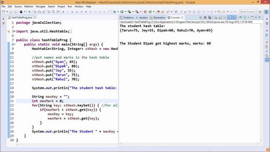The height and width of the screenshot is (152, 270).
Task: Click the Open Console icon
Action: point(252,17)
